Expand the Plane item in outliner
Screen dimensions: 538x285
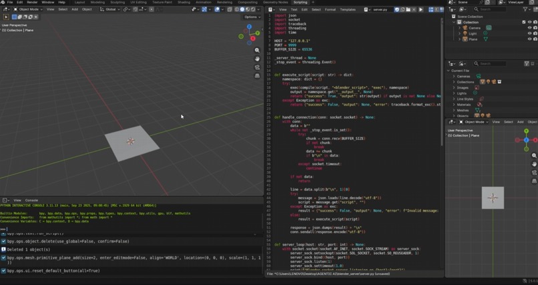point(459,39)
